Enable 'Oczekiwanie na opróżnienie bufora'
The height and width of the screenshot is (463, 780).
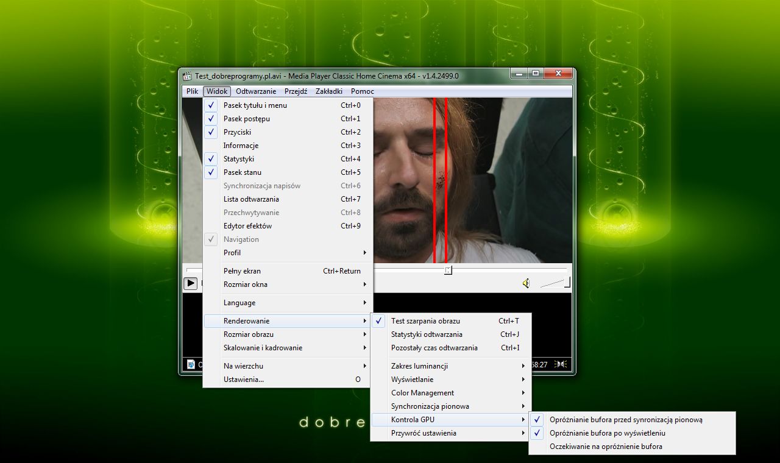[632, 447]
